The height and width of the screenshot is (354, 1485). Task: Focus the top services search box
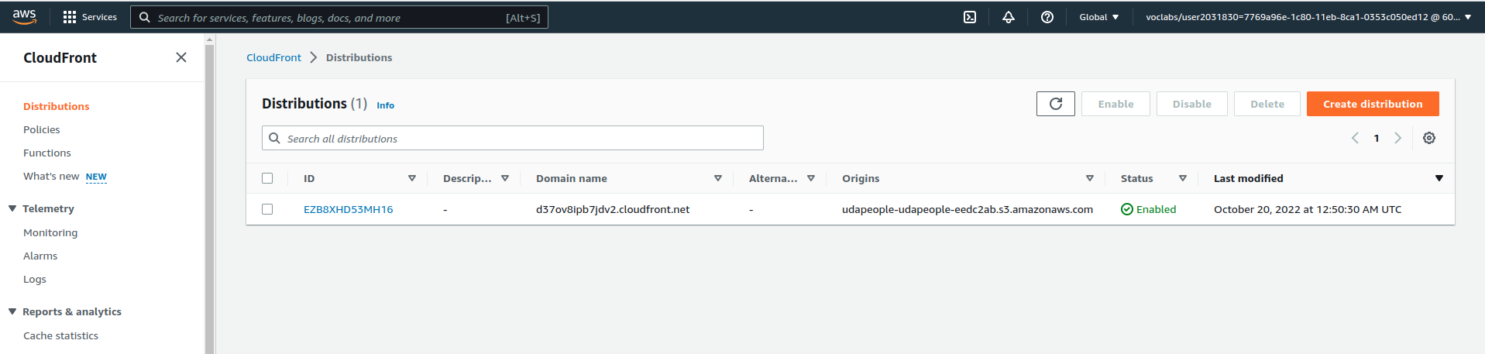click(339, 17)
